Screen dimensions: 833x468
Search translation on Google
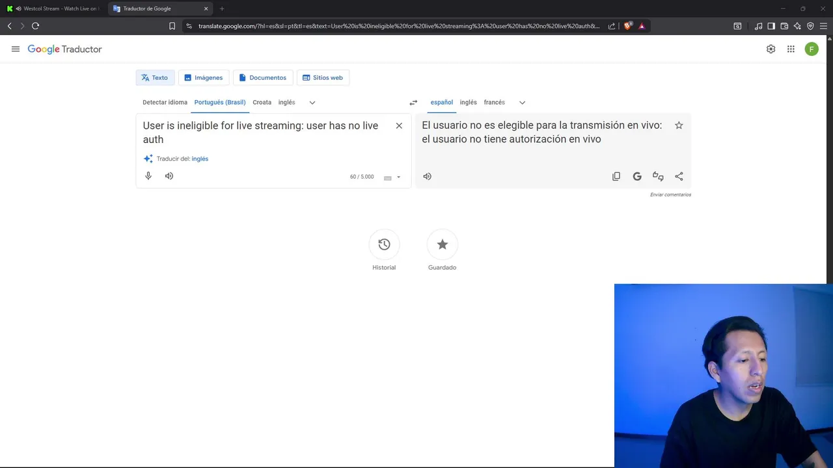tap(637, 176)
